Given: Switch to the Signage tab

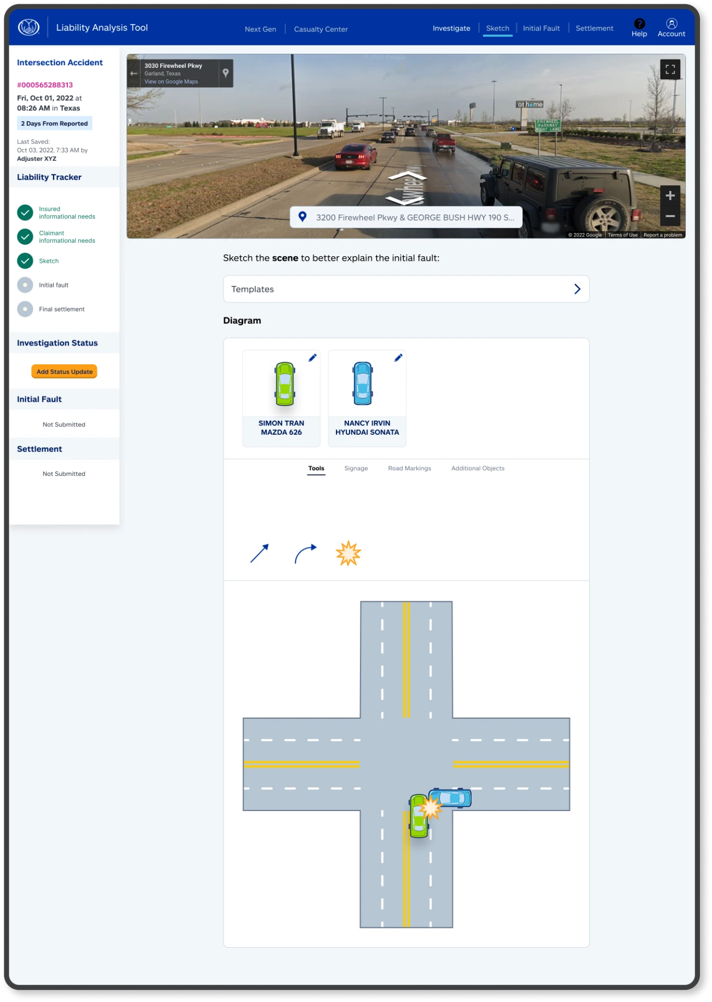Looking at the screenshot, I should pos(356,468).
